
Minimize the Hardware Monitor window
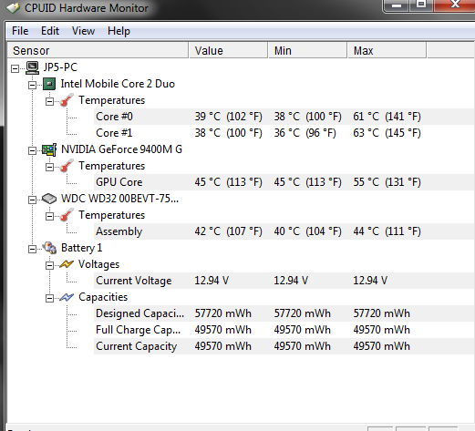point(397,5)
